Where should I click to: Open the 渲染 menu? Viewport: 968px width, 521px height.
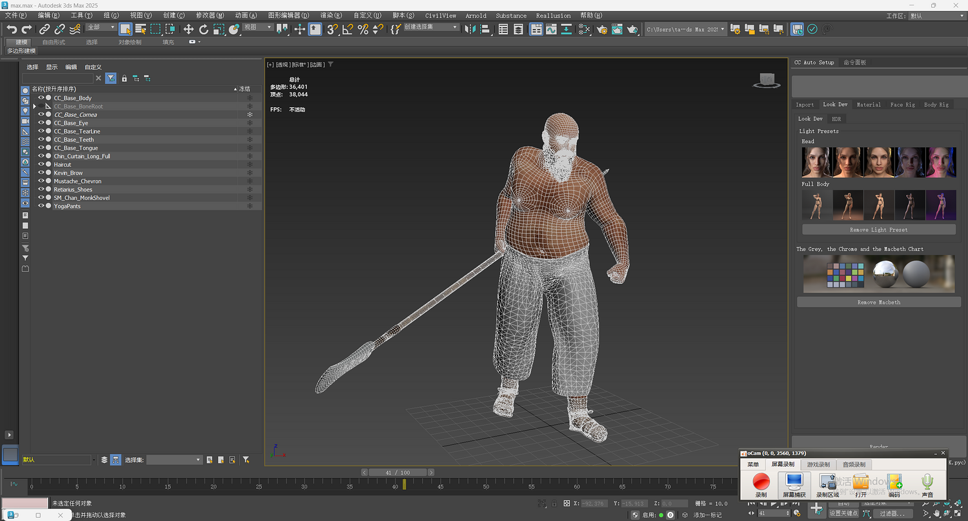331,15
